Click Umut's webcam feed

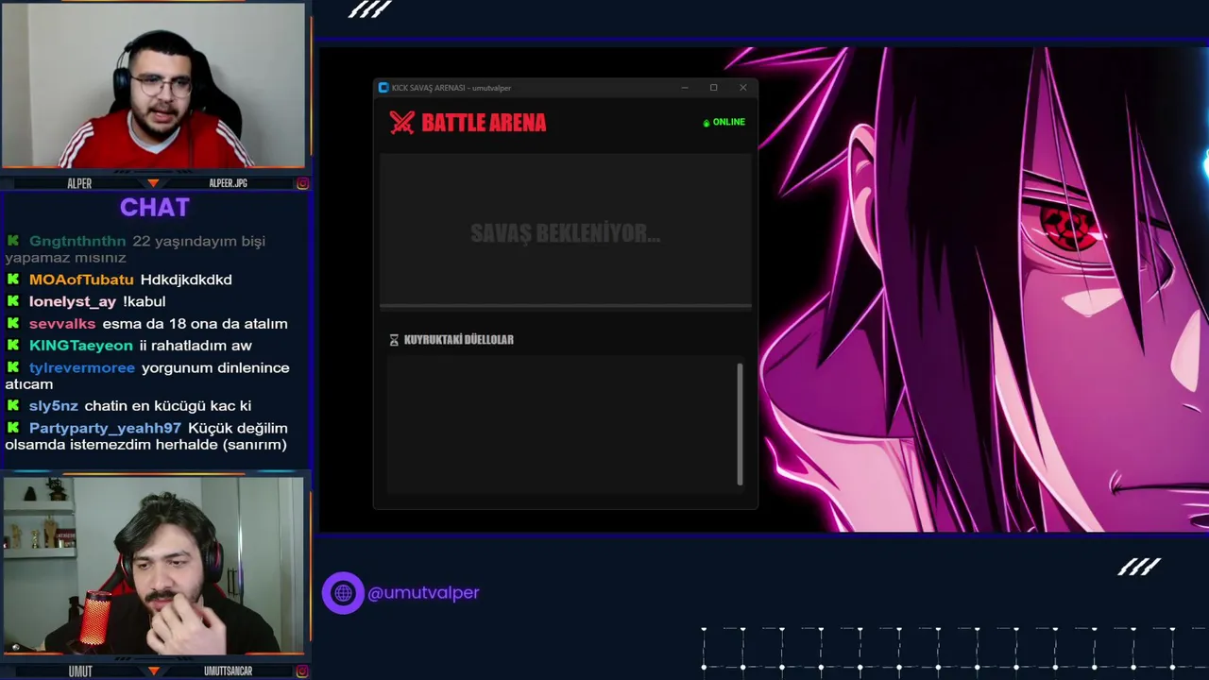click(x=153, y=565)
